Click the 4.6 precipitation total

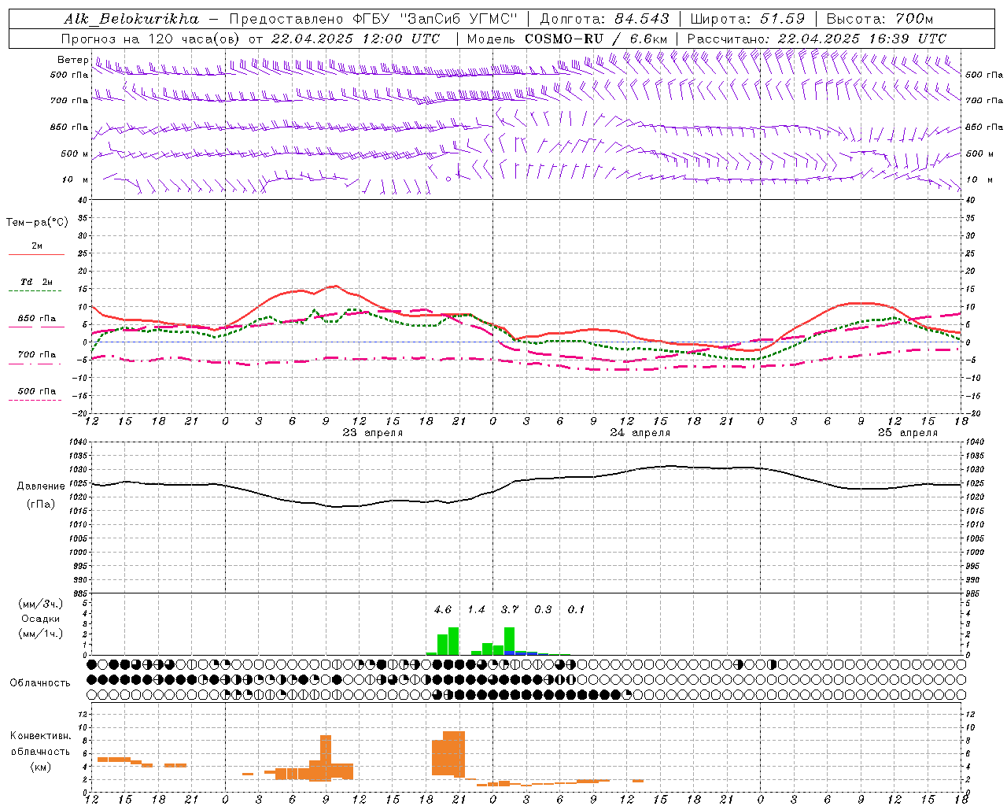point(443,609)
